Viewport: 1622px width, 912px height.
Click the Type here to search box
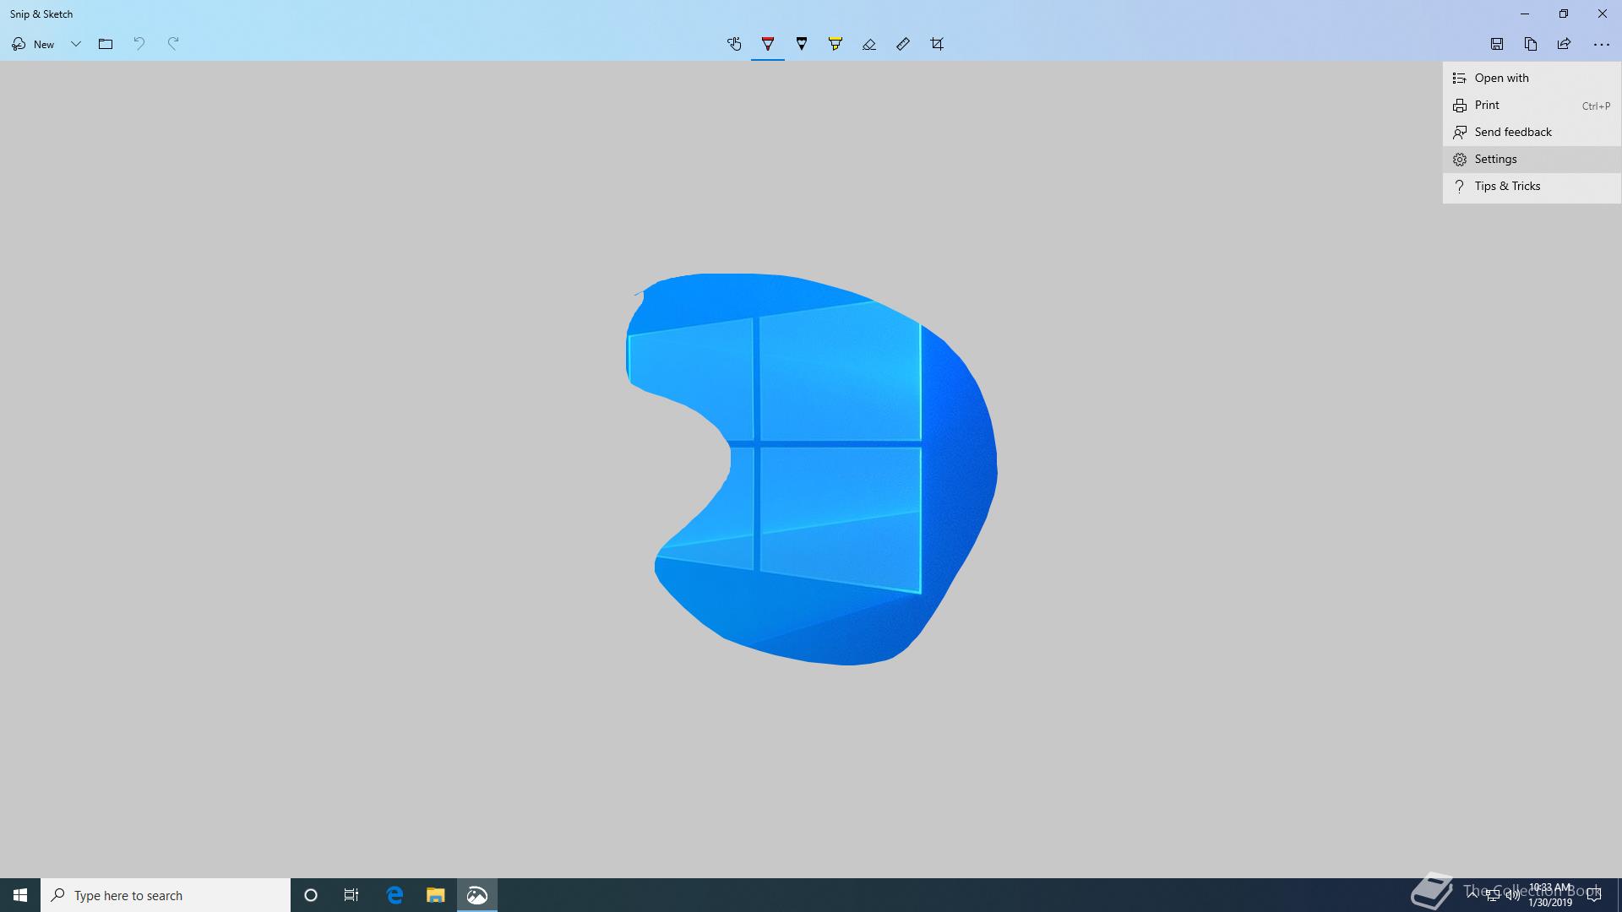166,895
